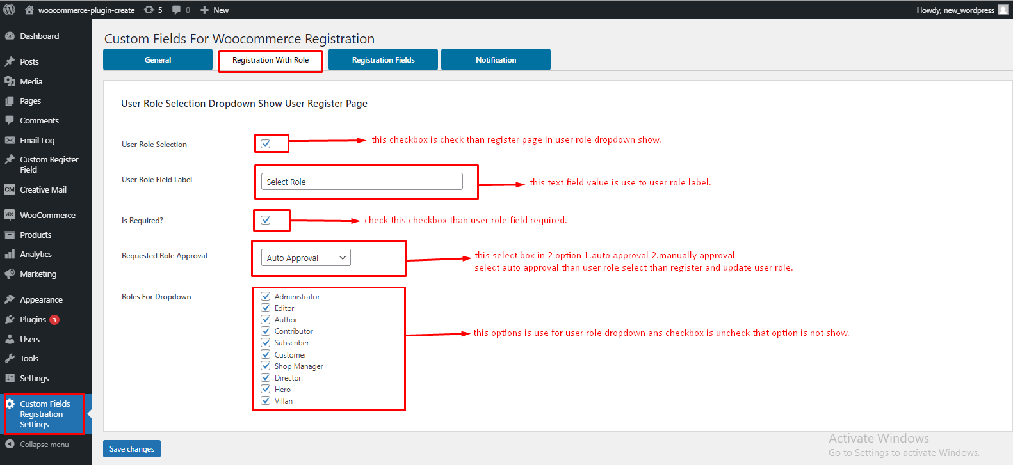This screenshot has width=1013, height=465.
Task: Click the Users person icon
Action: click(10, 339)
